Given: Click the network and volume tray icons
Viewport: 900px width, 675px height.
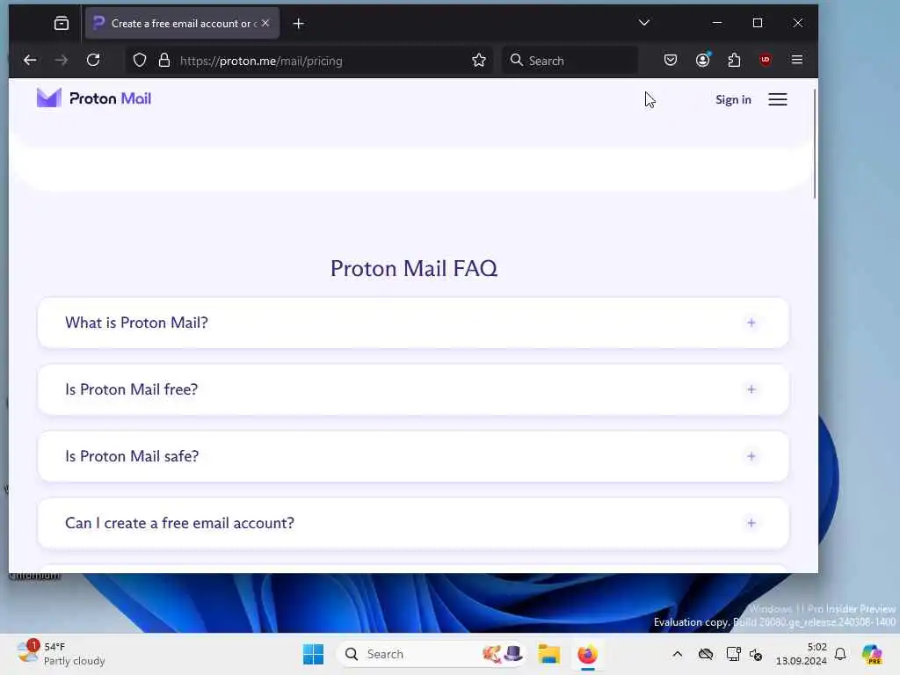Looking at the screenshot, I should 744,654.
